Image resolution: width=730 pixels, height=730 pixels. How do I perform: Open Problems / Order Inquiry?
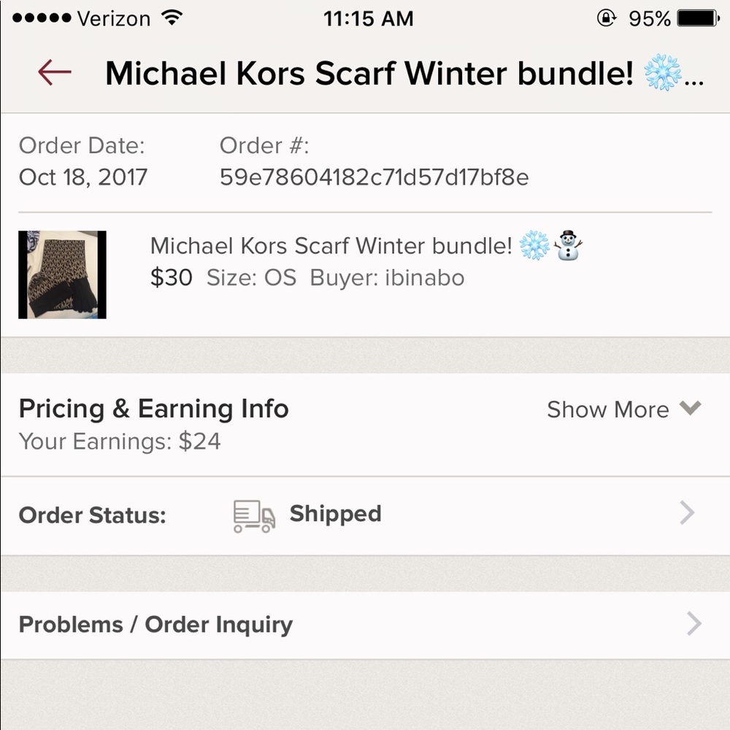point(156,625)
